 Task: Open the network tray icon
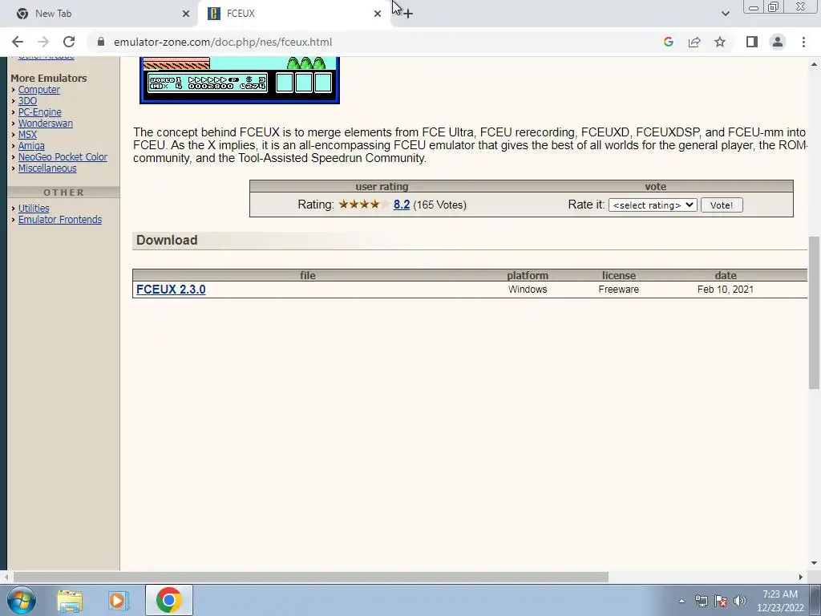701,601
